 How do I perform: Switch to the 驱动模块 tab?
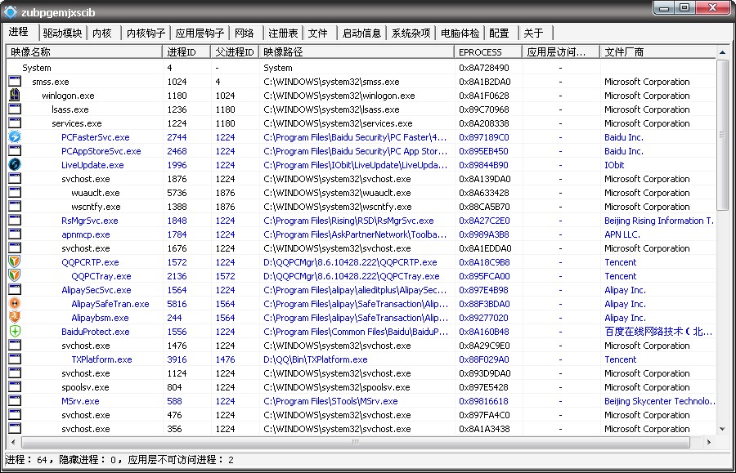click(x=62, y=33)
